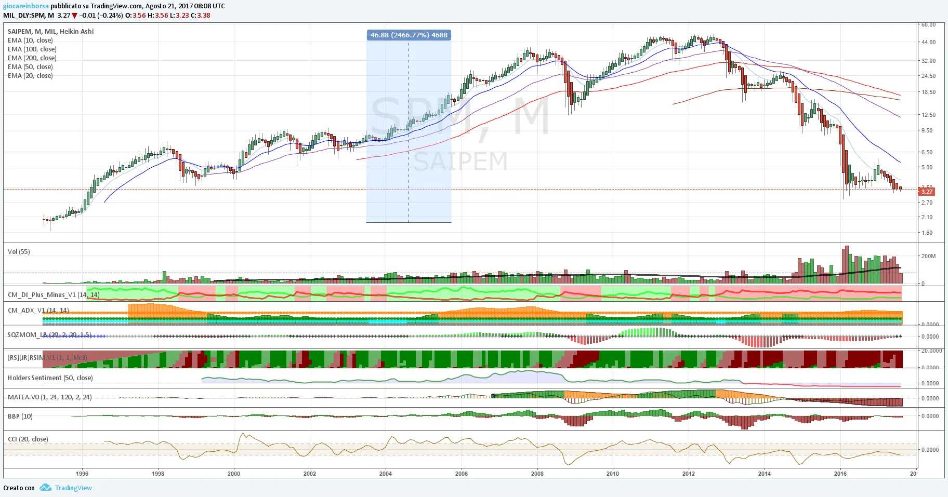Click the 'Agosto 21, 2017 08:08 UTC' timestamp
The image size is (948, 497).
[x=185, y=6]
